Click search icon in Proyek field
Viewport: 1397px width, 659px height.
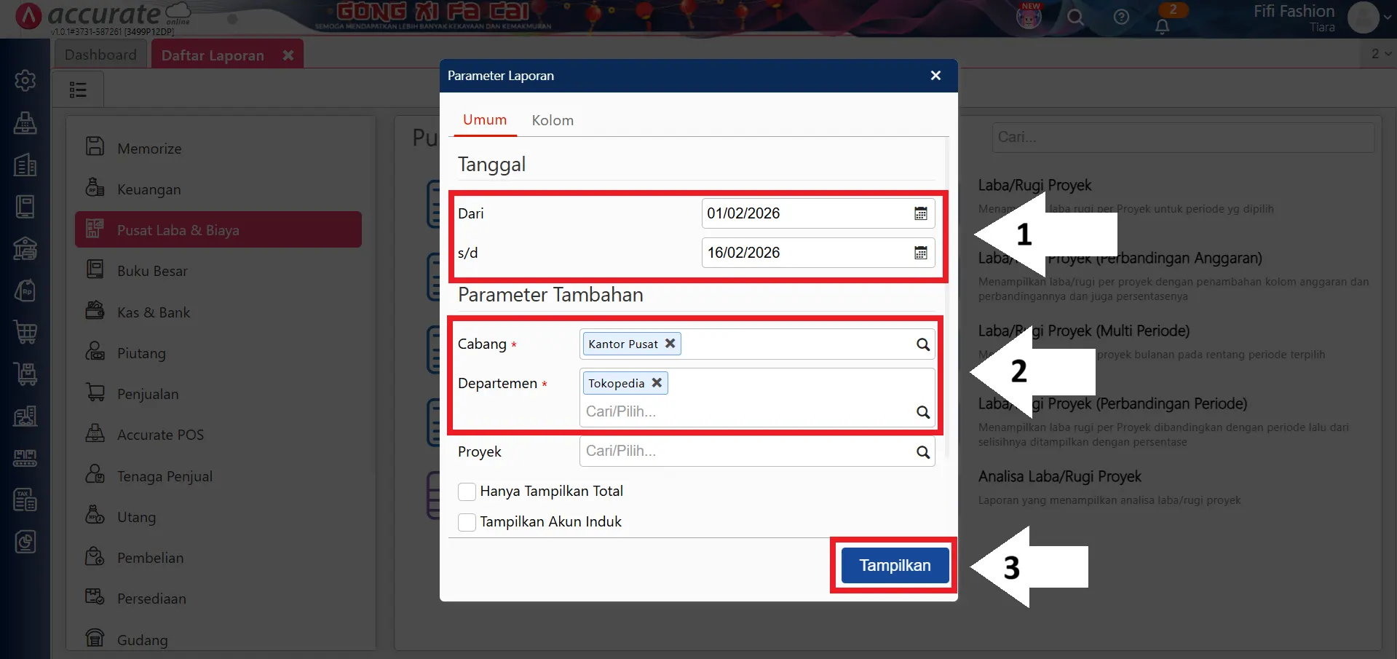pyautogui.click(x=922, y=452)
